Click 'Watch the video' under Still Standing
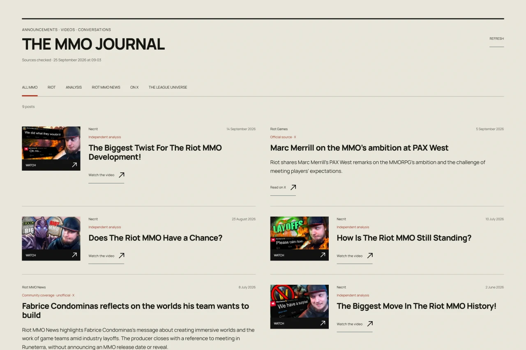The height and width of the screenshot is (350, 526). pyautogui.click(x=354, y=256)
